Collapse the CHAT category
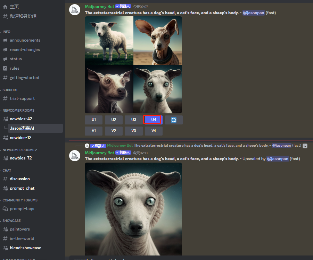This screenshot has height=260, width=313. click(x=7, y=170)
